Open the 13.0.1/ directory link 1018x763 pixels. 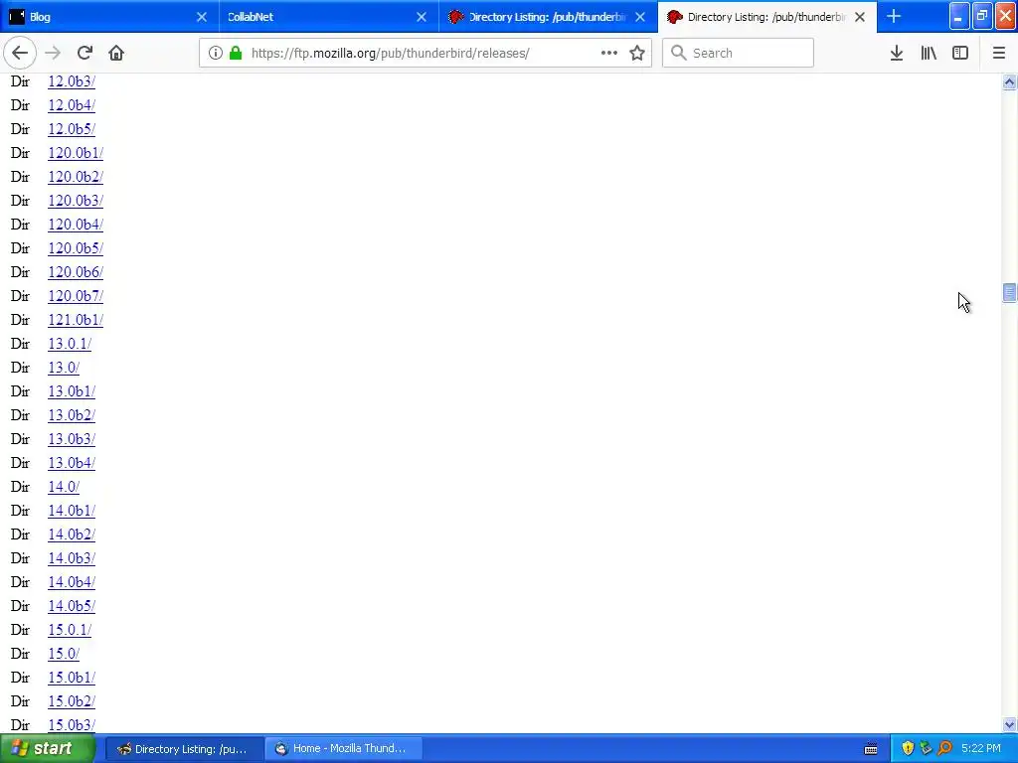point(70,344)
